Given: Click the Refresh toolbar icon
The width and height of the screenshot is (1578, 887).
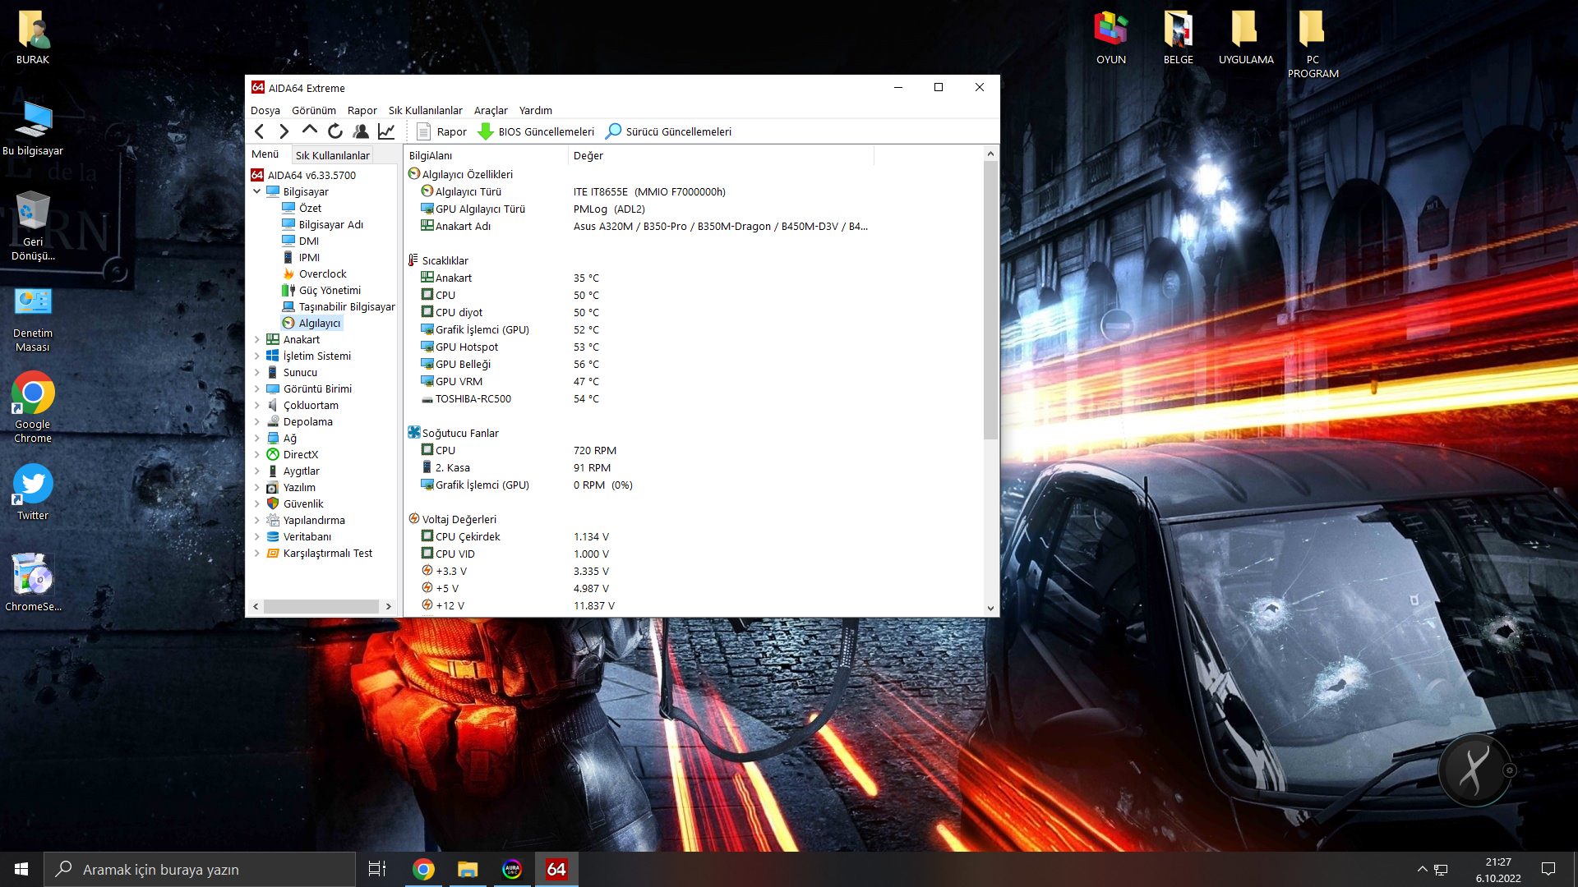Looking at the screenshot, I should click(x=335, y=131).
